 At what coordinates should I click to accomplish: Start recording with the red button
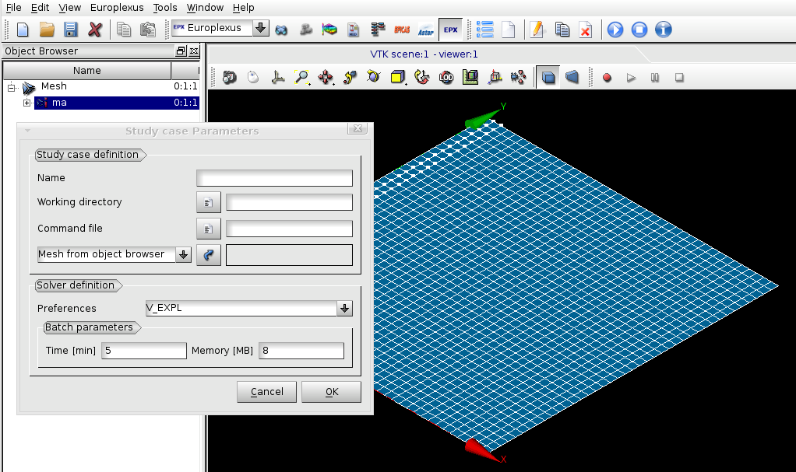pos(607,78)
